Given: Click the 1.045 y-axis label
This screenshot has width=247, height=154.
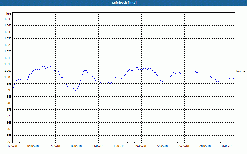Looking at the screenshot, I should (x=8, y=19).
